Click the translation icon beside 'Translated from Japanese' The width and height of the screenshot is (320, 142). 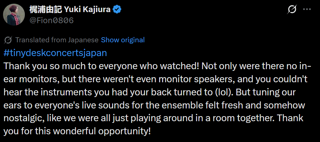(8, 40)
